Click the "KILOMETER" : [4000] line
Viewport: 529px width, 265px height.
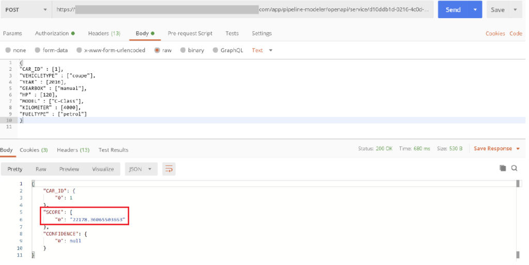pyautogui.click(x=50, y=107)
